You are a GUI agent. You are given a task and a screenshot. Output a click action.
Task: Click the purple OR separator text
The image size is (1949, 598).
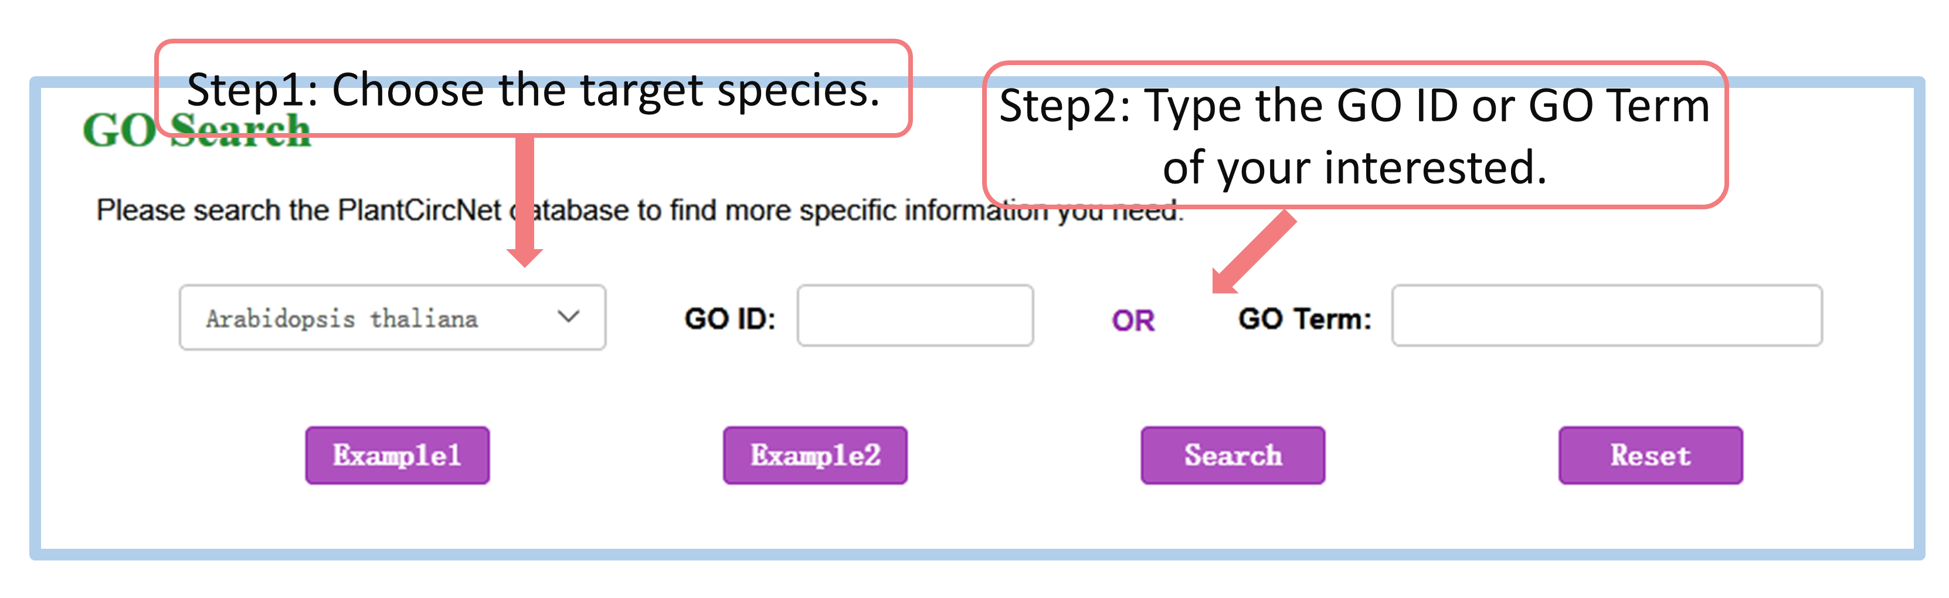[x=1133, y=321]
